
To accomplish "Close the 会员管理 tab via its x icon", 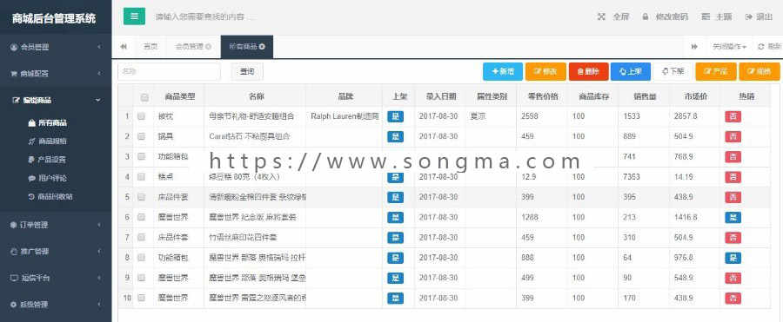I will [208, 46].
